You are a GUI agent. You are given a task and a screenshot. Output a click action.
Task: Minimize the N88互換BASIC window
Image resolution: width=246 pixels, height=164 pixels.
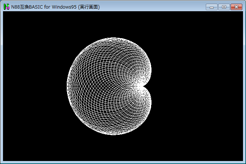[x=211, y=7]
